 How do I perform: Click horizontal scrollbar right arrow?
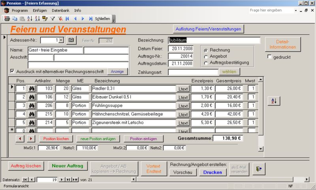coord(307,179)
